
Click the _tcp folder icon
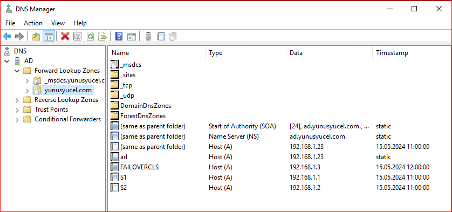click(x=115, y=85)
